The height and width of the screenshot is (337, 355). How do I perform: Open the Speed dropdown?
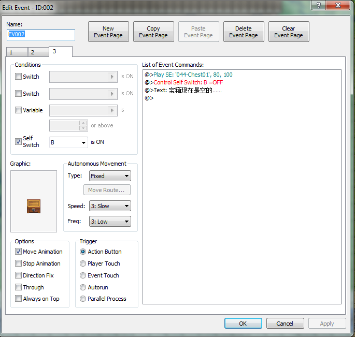coord(110,206)
